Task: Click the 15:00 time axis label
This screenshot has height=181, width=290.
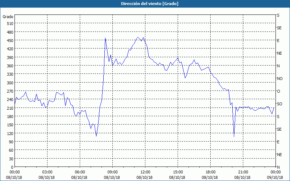Action: 178,172
